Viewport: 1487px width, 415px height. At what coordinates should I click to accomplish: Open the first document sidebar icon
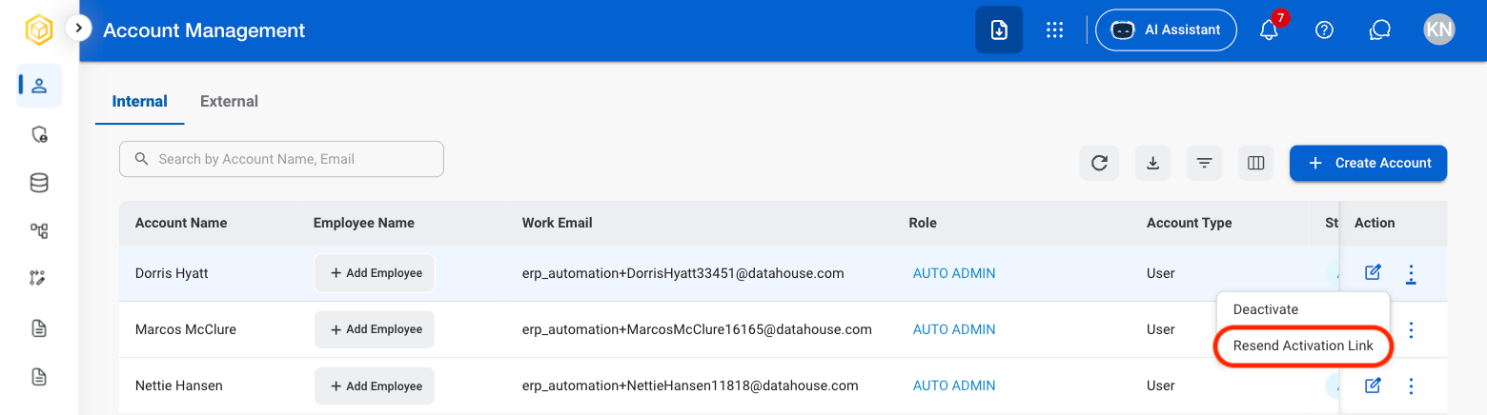(39, 328)
